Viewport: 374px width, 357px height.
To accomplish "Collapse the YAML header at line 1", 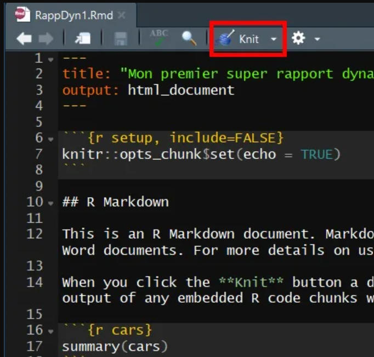I will pyautogui.click(x=51, y=59).
